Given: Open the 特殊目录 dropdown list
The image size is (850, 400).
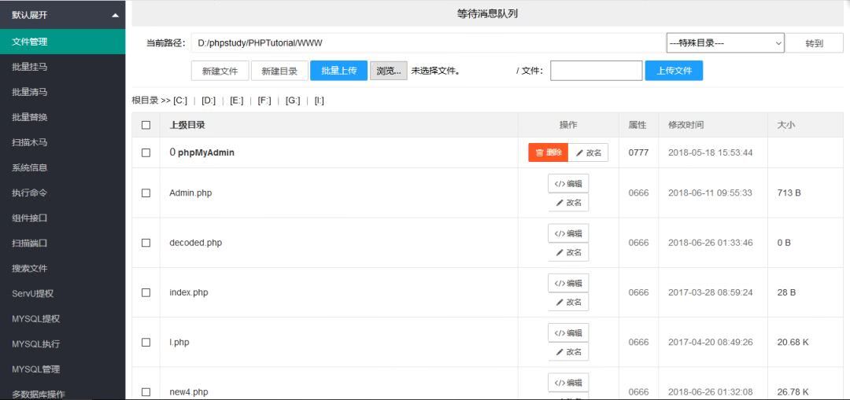Looking at the screenshot, I should pos(724,43).
